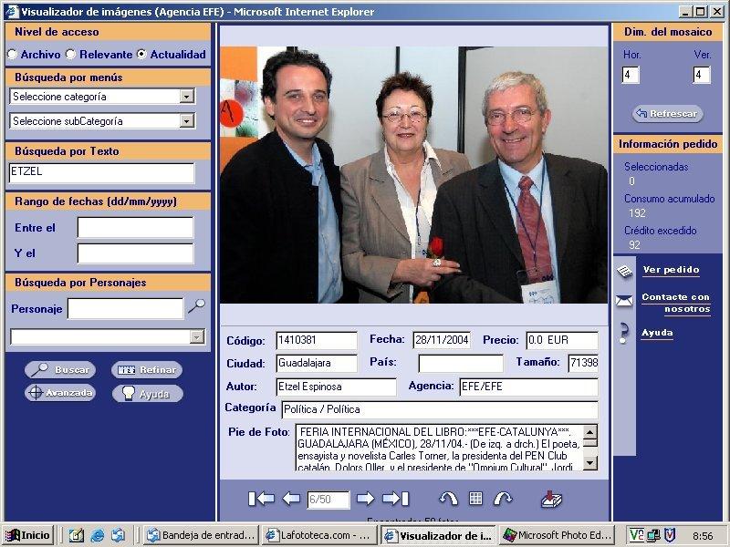This screenshot has height=547, width=730.
Task: Click the envelope contact icon
Action: pyautogui.click(x=624, y=301)
